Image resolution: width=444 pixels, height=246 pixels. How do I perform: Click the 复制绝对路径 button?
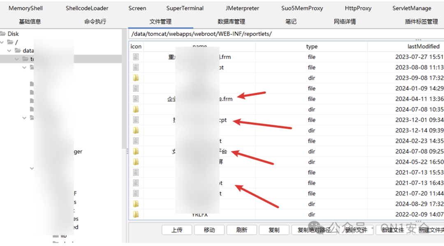pyautogui.click(x=314, y=230)
